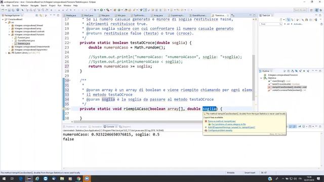Close the Statistica.java editor tab

(x=228, y=16)
